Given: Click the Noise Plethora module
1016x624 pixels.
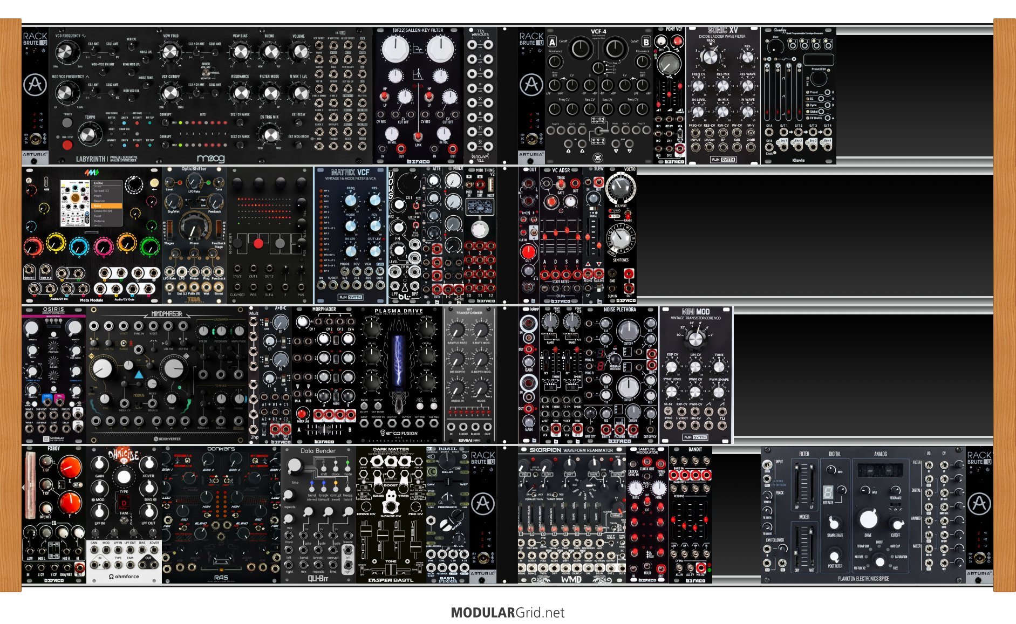Looking at the screenshot, I should click(620, 375).
